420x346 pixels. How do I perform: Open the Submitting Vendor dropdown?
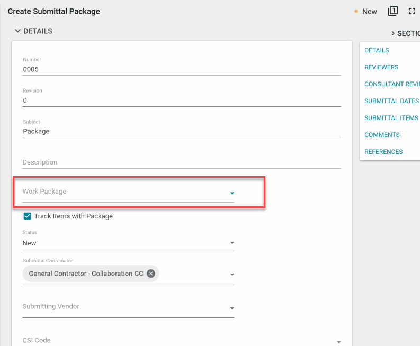232,308
